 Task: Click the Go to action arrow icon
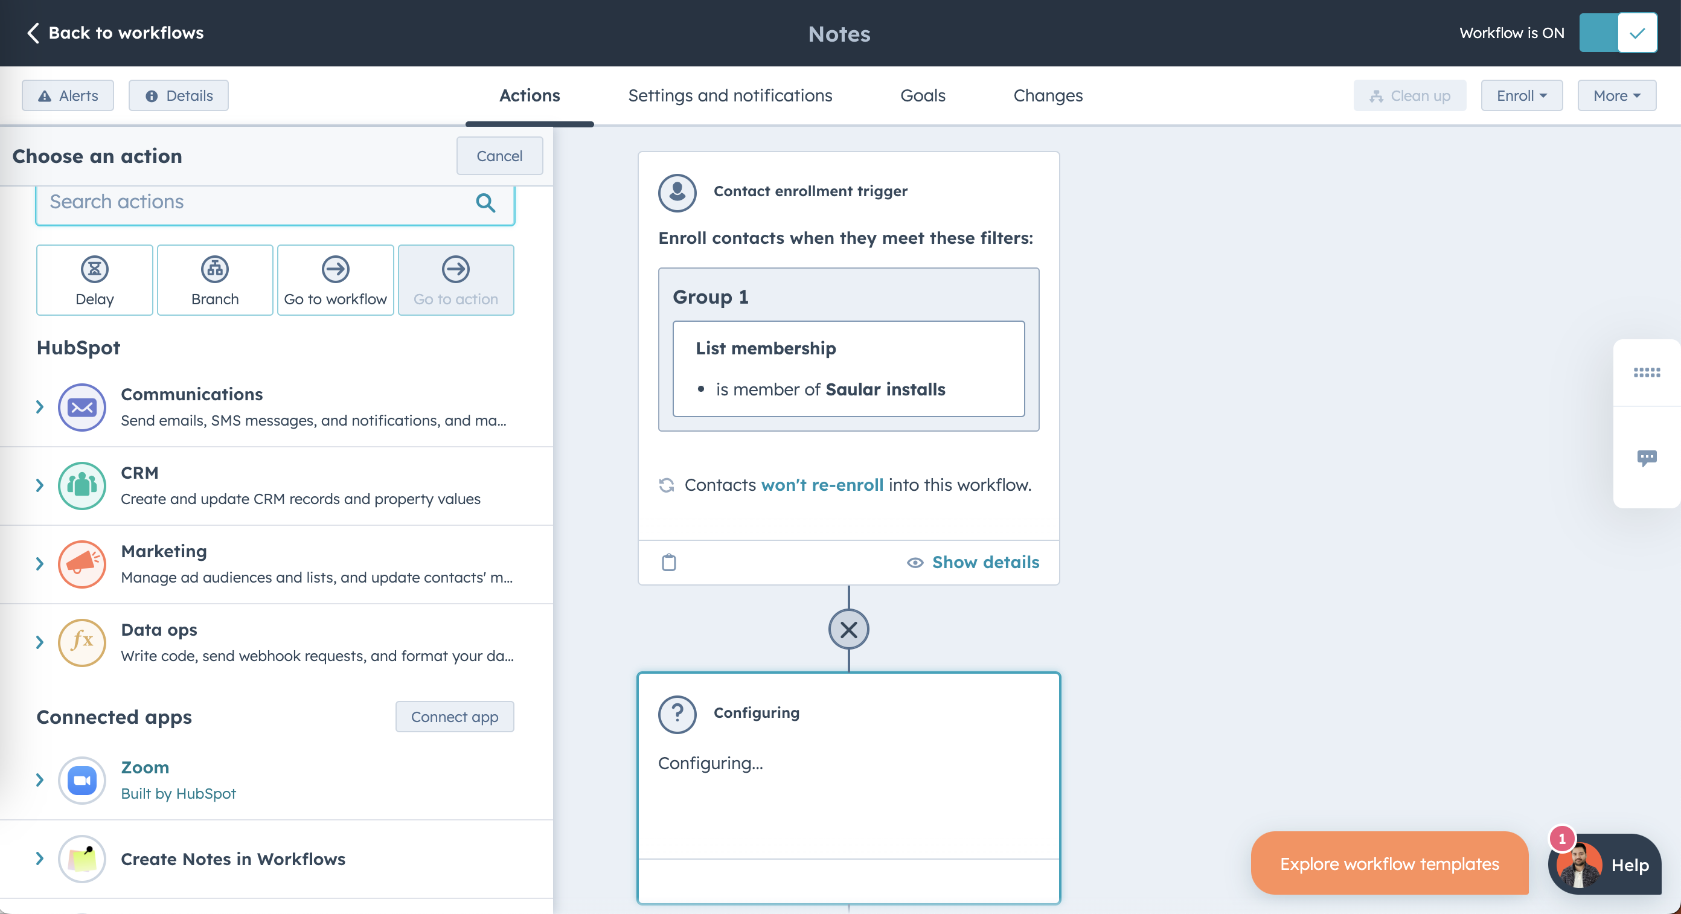pyautogui.click(x=455, y=269)
